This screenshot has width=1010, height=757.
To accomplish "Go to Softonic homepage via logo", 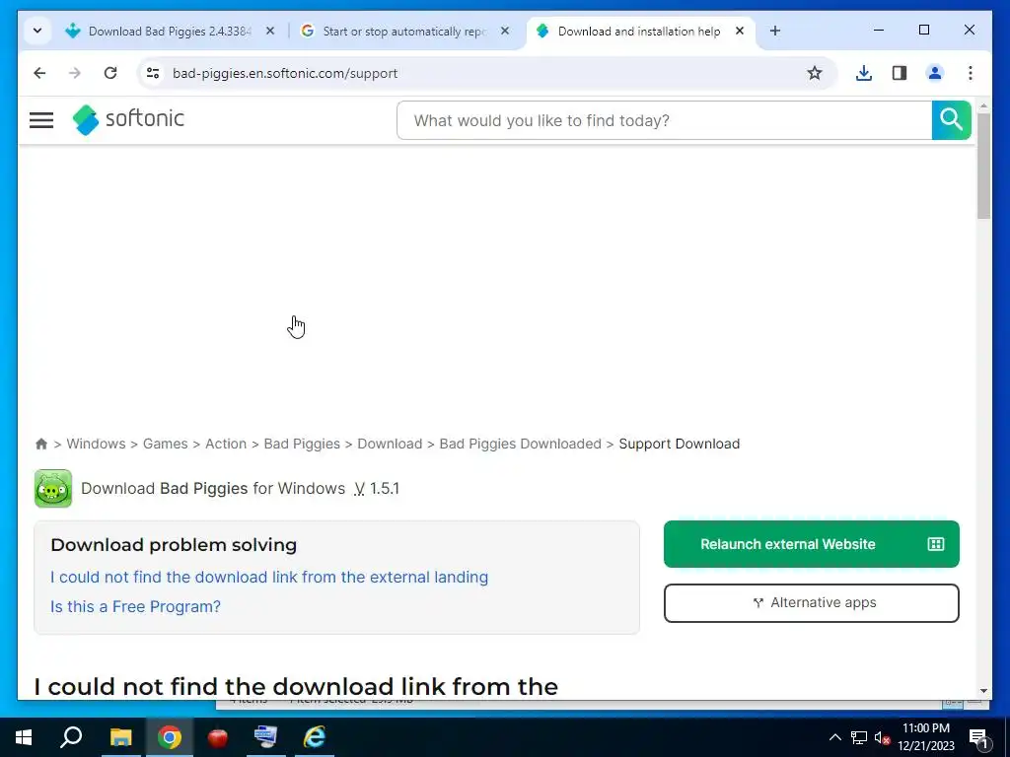I will pos(128,119).
